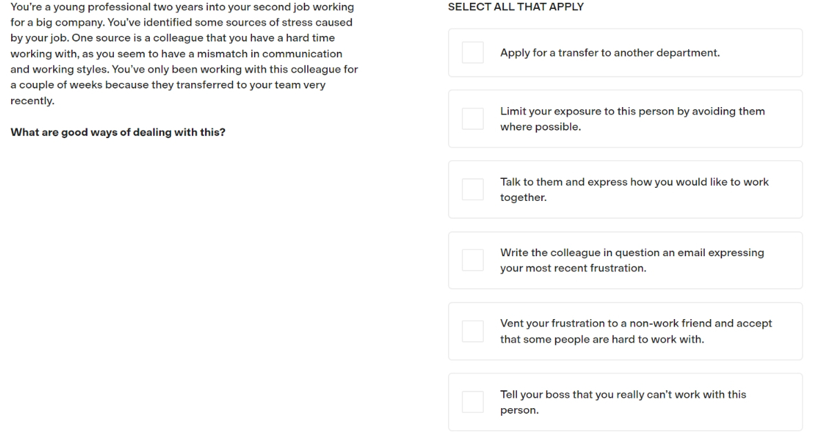Image resolution: width=829 pixels, height=433 pixels.
Task: Mark the 'Tell your boss' checkbox
Action: [x=473, y=402]
